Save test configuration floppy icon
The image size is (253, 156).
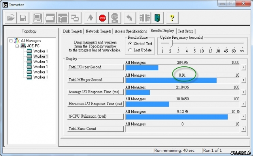point(23,18)
